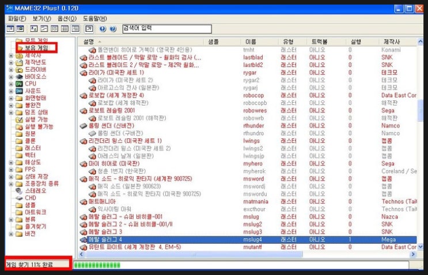Viewport: 428px width, 275px height.
Task: Click the CHD drive icon
Action: coord(19,198)
